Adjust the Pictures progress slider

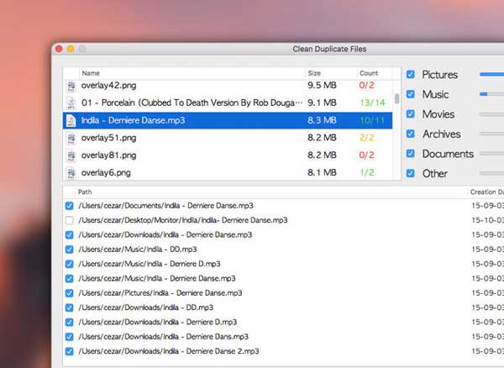click(491, 74)
